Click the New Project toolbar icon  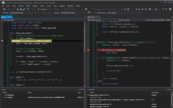point(13,9)
